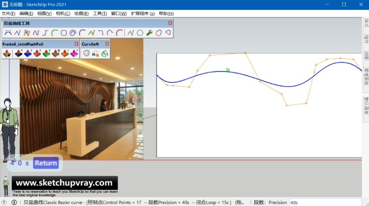Open the JointPushPull launcher with dropdown arrow
This screenshot has width=369, height=206.
click(x=7, y=54)
